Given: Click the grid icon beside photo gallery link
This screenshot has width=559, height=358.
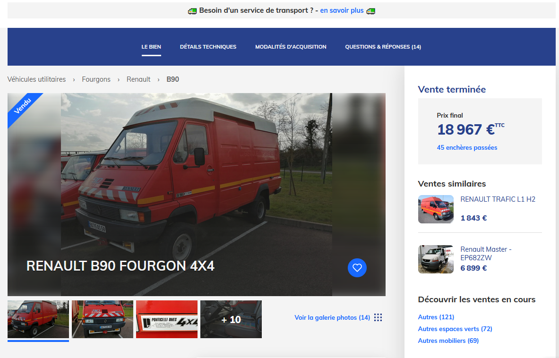Looking at the screenshot, I should (x=378, y=317).
